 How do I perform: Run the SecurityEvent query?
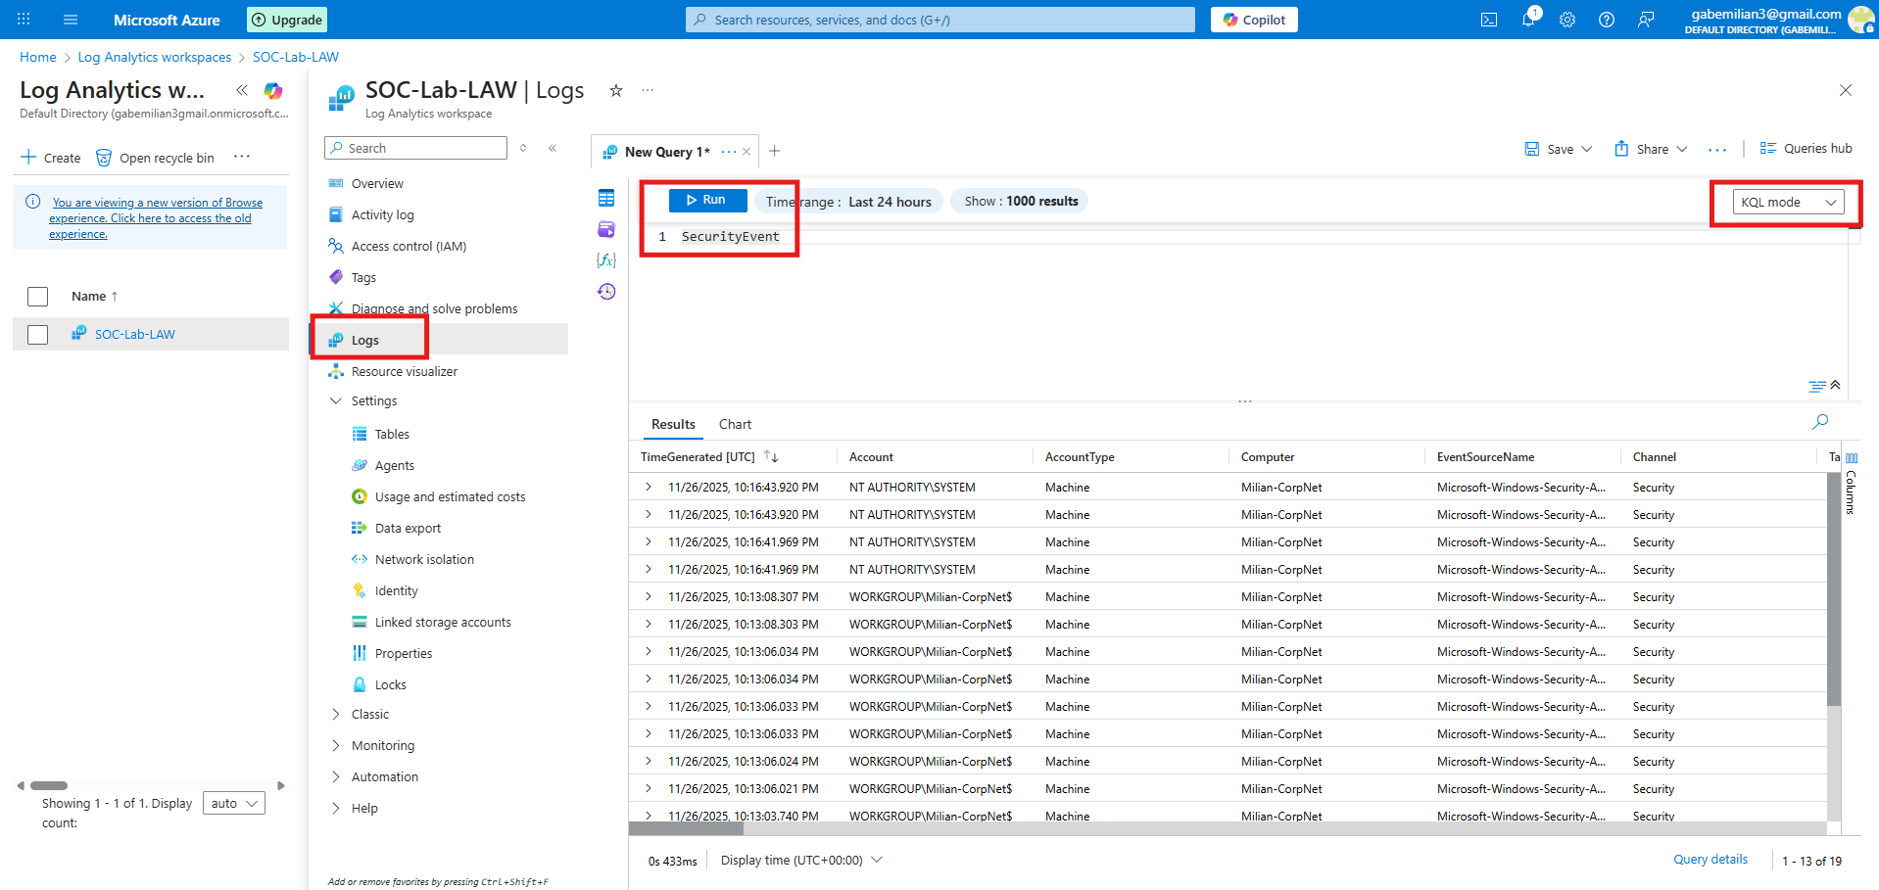[x=707, y=200]
